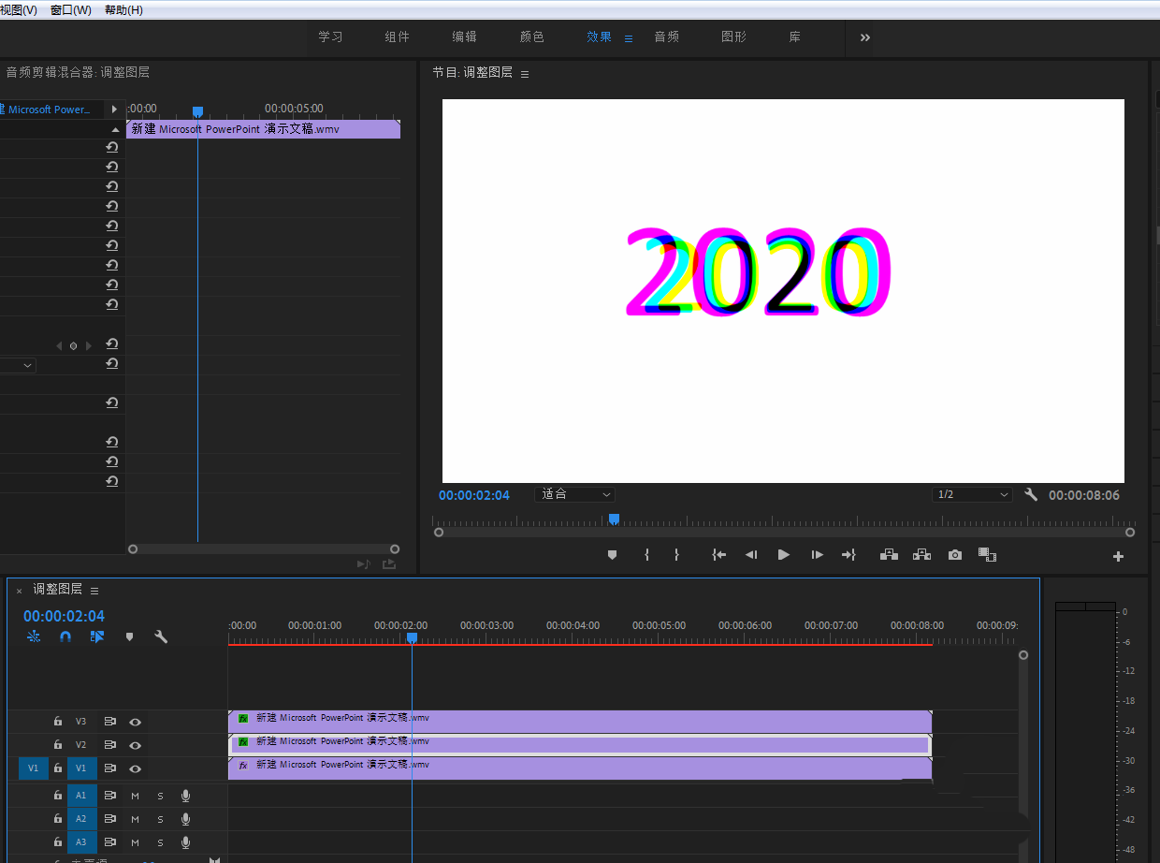Toggle the V2 track lock
The height and width of the screenshot is (863, 1160).
(x=58, y=745)
